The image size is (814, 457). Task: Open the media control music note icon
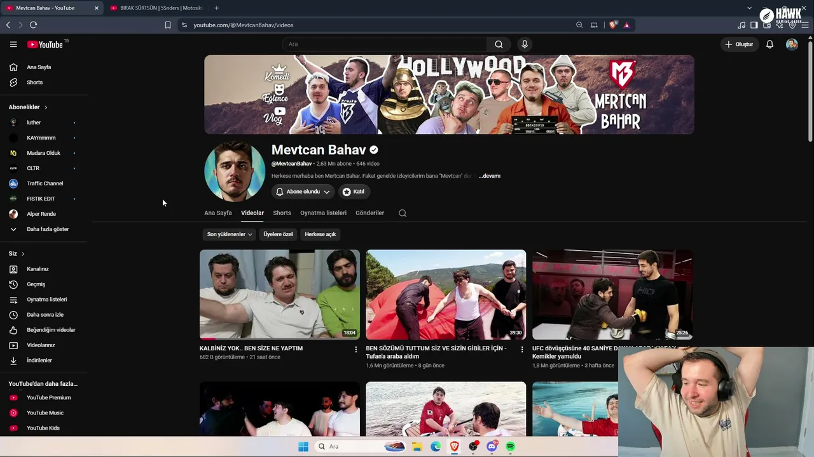[x=742, y=25]
